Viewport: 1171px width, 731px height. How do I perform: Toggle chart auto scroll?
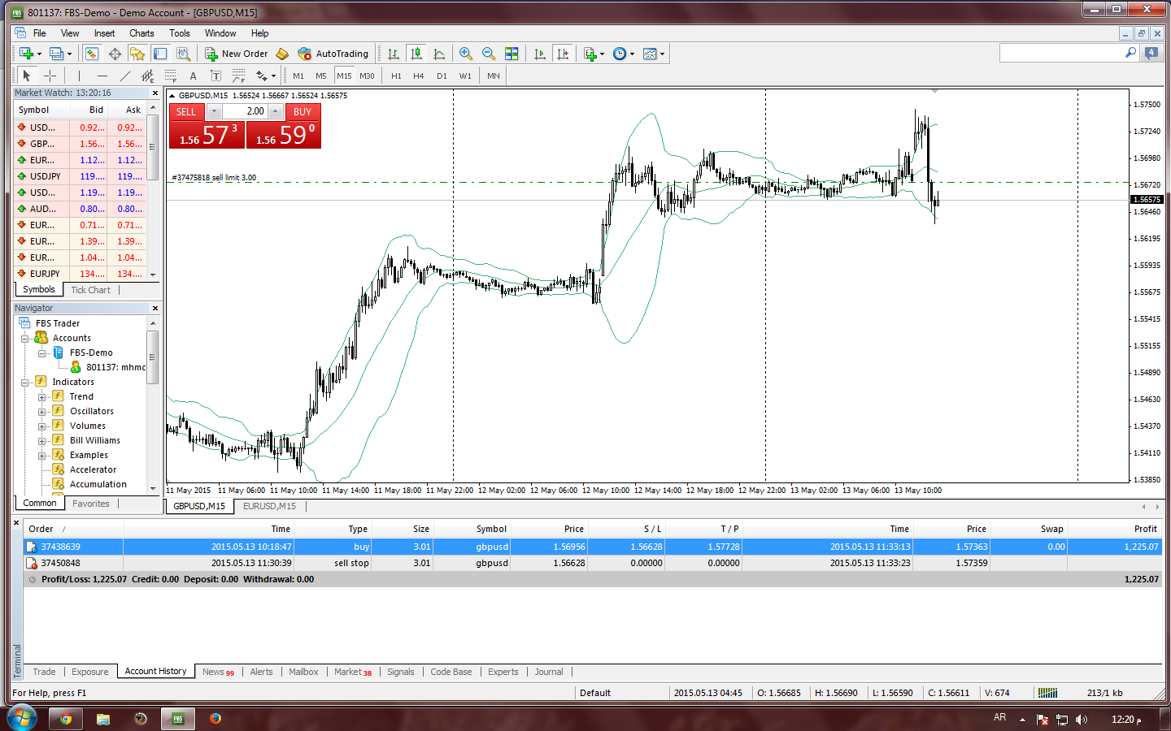coord(539,54)
